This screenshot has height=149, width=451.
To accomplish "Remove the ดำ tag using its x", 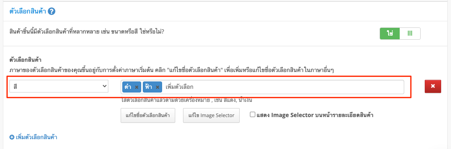I will [x=137, y=87].
